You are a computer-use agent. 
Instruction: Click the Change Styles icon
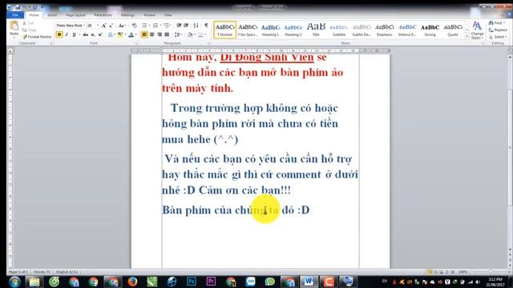pos(478,30)
